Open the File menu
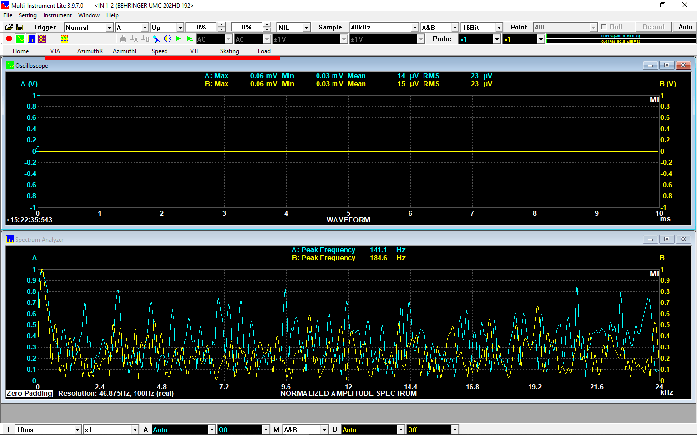The image size is (697, 435). click(x=8, y=15)
